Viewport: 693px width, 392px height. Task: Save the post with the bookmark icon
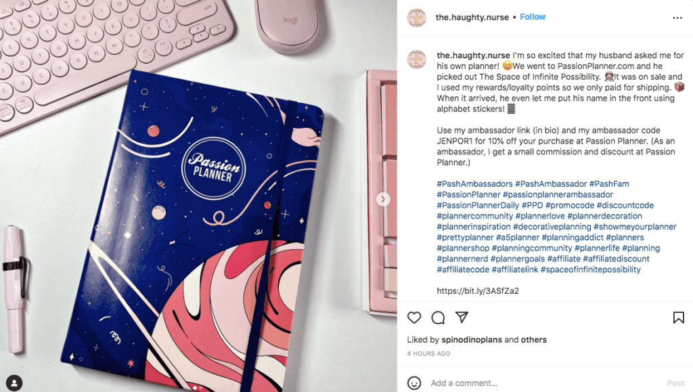(678, 318)
